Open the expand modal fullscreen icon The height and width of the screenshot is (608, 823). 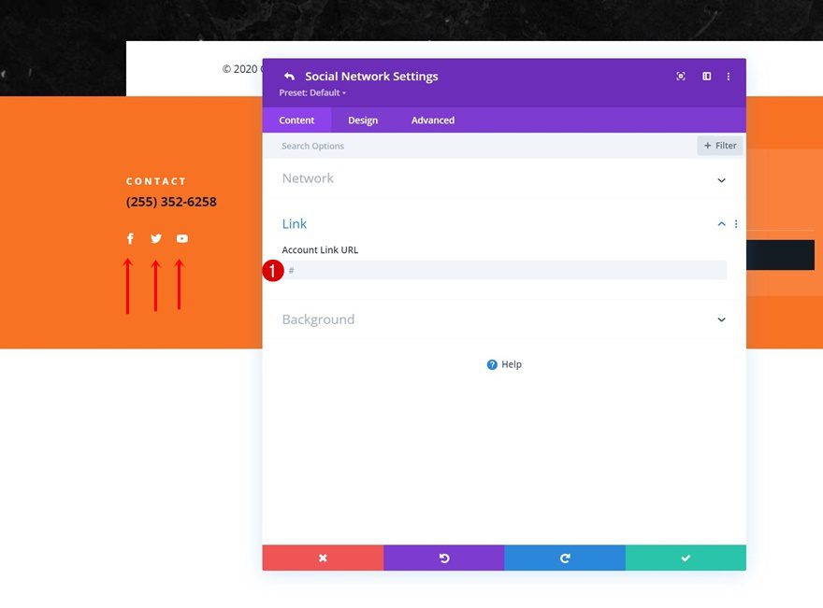tap(681, 76)
